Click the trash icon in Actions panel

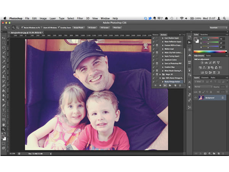(180, 85)
